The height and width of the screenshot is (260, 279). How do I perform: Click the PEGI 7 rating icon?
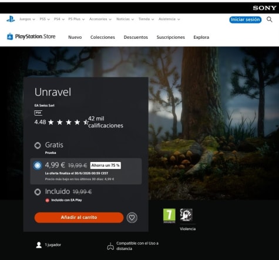click(x=169, y=215)
